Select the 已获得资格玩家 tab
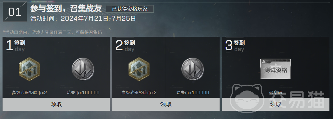The width and height of the screenshot is (333, 119). click(x=130, y=9)
